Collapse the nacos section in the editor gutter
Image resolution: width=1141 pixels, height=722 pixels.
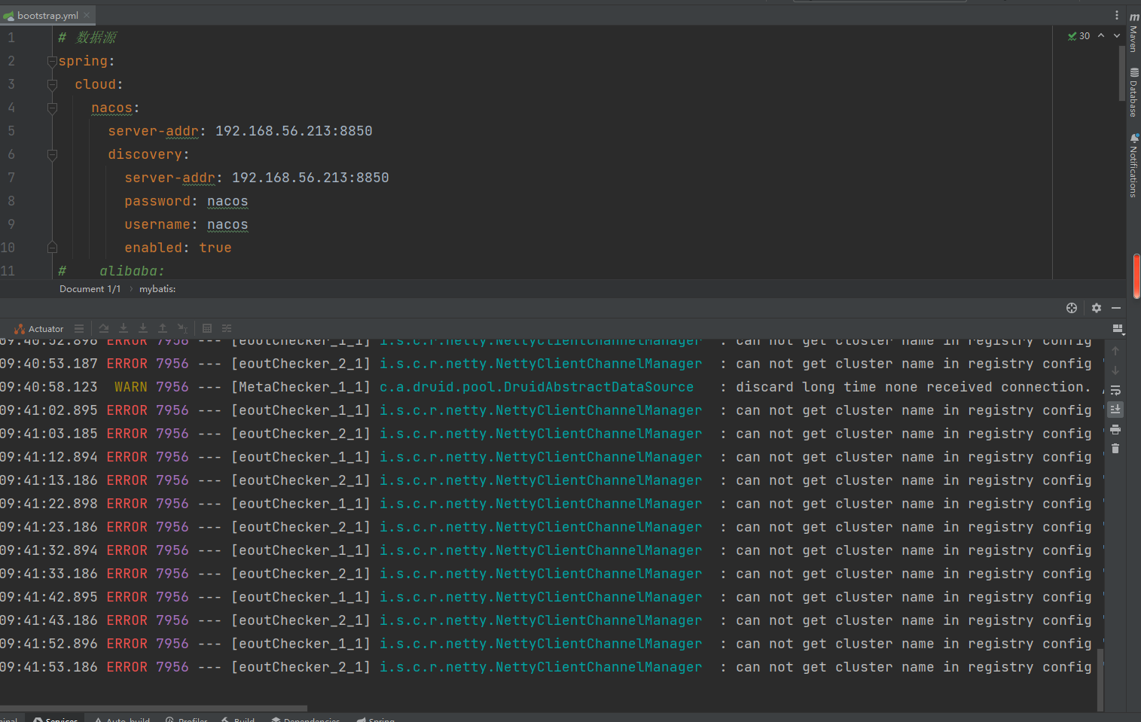point(52,108)
